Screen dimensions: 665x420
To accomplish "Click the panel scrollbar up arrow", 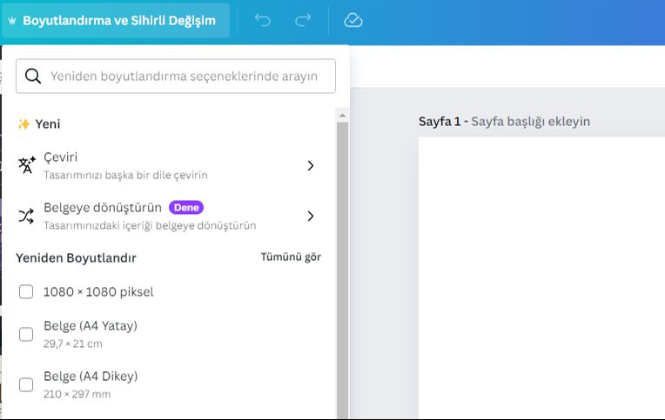I will click(342, 116).
